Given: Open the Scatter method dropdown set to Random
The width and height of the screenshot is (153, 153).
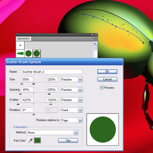Looking at the screenshot, I should click(x=71, y=100).
